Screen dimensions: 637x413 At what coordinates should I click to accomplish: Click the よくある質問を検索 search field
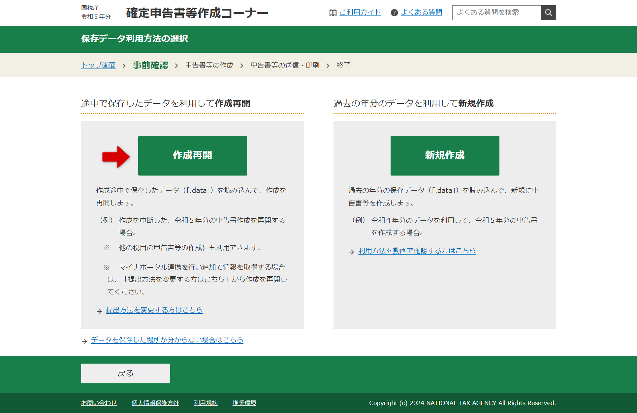pos(496,13)
